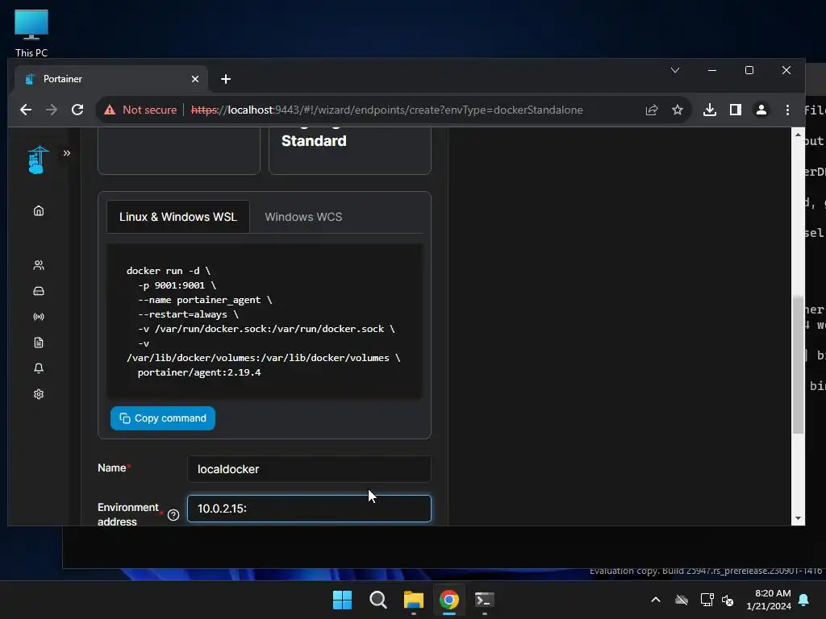
Task: Open Windows taskbar Search
Action: click(x=378, y=600)
